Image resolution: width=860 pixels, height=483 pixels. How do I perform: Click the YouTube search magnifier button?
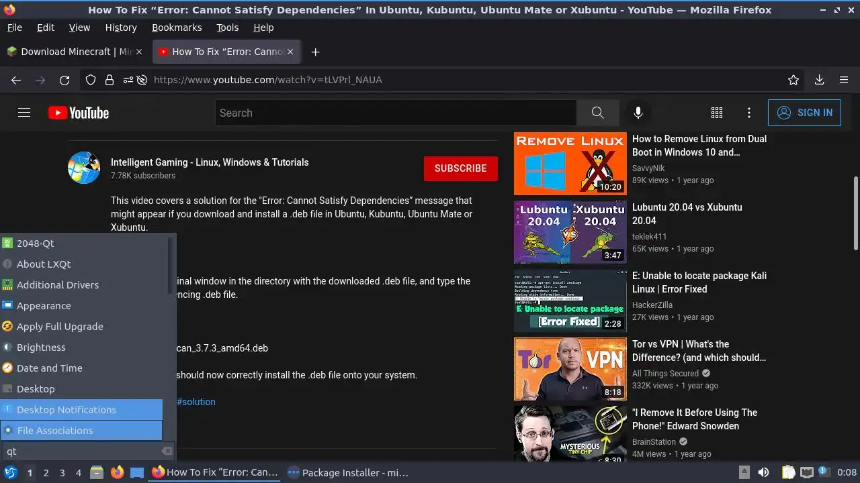click(x=597, y=113)
